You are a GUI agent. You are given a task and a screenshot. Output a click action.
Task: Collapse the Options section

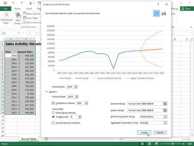47,92
